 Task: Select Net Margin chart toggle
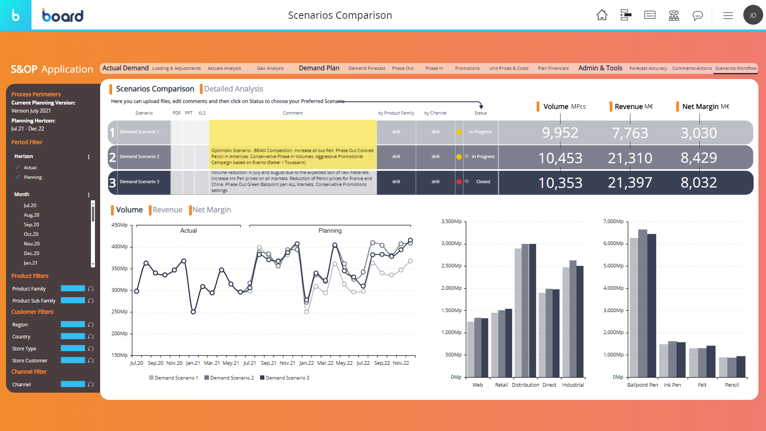(x=211, y=210)
